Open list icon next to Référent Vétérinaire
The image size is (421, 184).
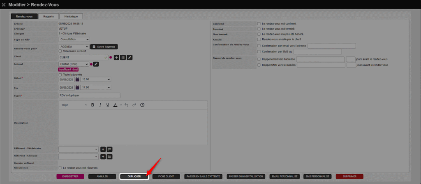(x=110, y=149)
